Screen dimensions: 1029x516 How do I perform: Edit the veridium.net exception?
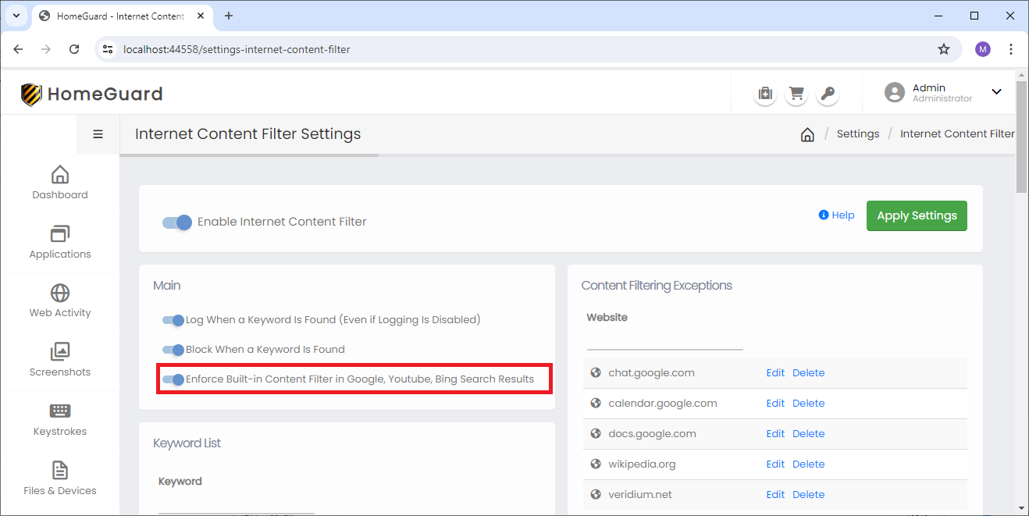click(x=775, y=494)
